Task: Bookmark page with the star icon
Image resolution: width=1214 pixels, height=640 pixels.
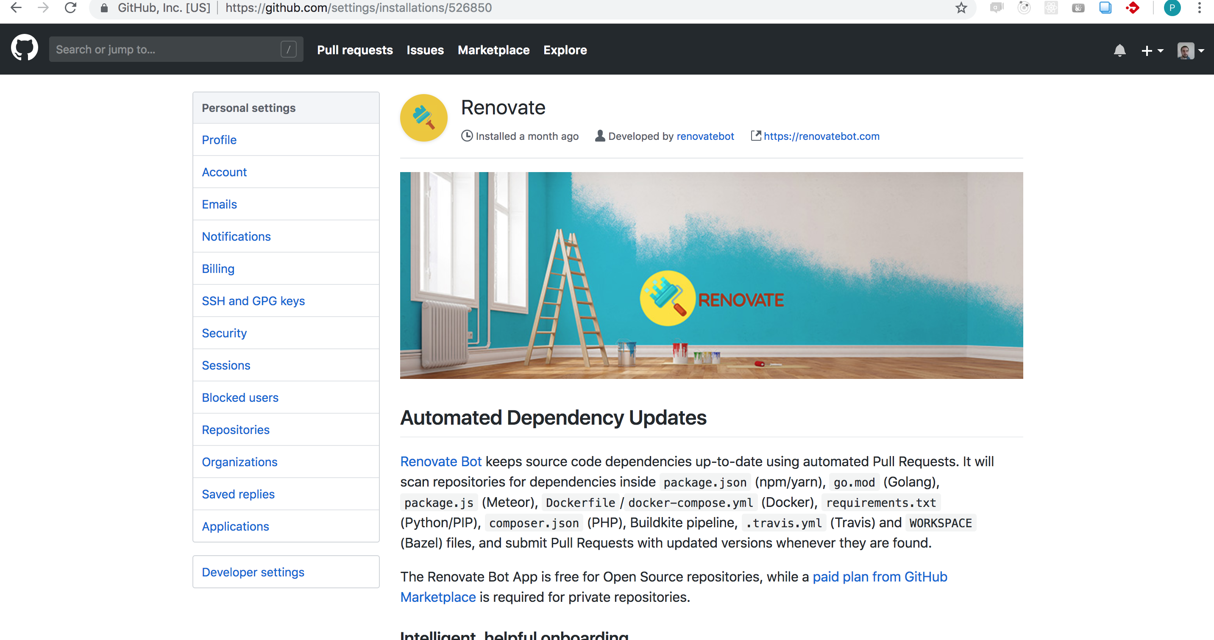Action: point(961,8)
